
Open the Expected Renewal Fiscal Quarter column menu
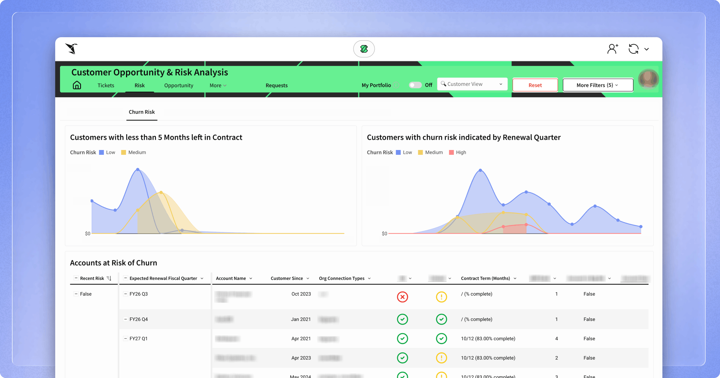point(203,278)
